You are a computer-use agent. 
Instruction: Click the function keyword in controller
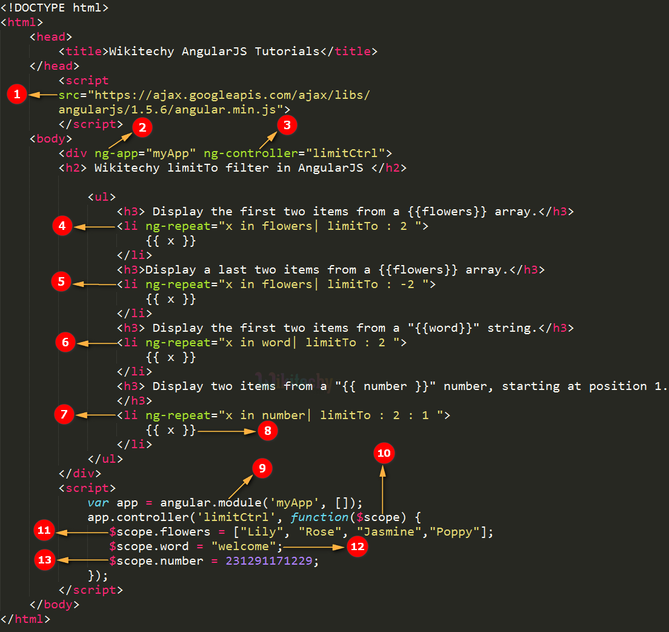(319, 517)
